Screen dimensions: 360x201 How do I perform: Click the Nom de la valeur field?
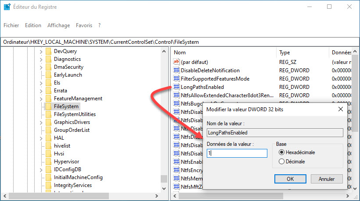pos(275,133)
